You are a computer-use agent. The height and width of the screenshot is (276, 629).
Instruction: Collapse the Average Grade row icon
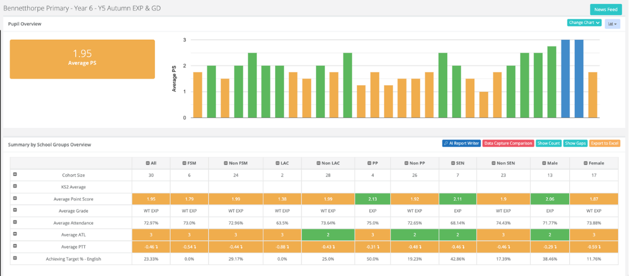(15, 210)
